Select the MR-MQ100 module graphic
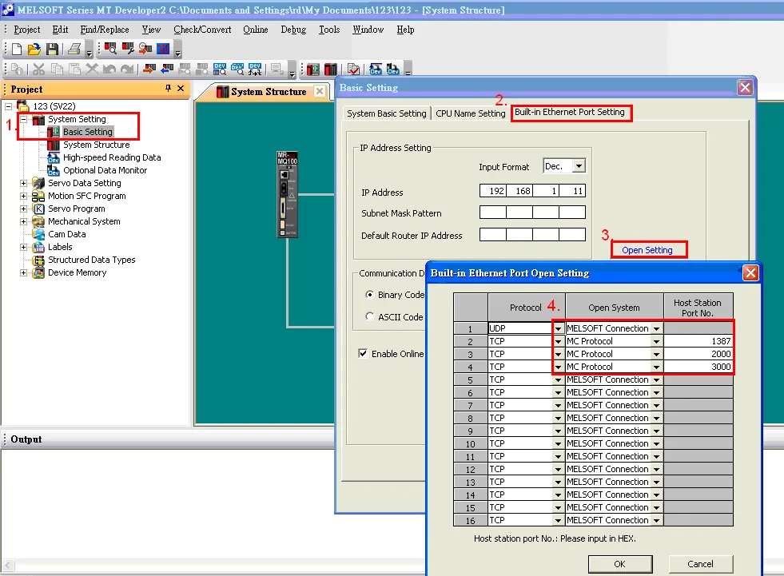 point(288,194)
